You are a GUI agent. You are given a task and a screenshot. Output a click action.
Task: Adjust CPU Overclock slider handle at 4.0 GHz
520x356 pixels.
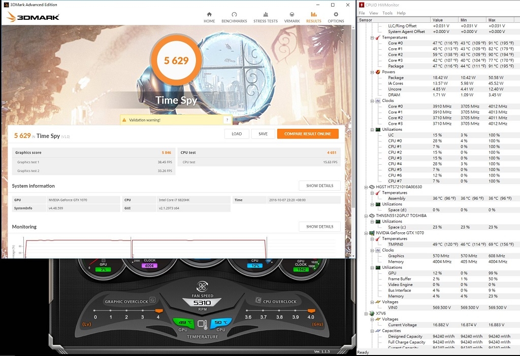click(x=311, y=311)
